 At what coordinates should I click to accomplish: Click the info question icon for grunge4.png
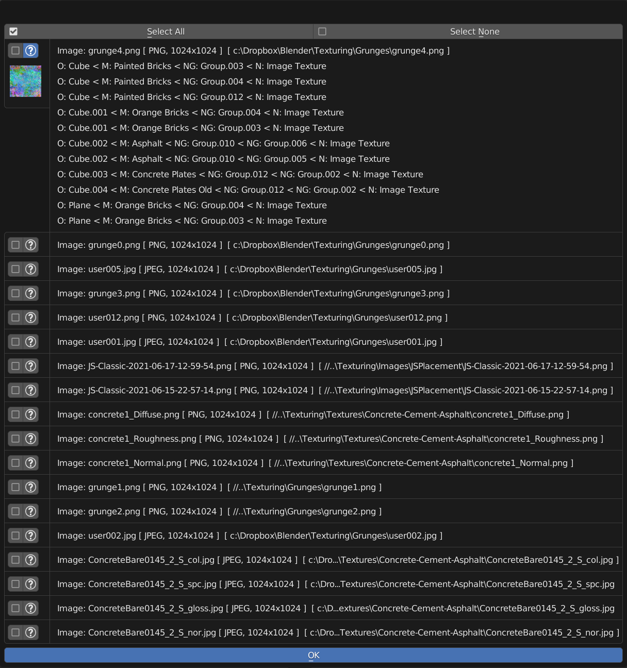(x=31, y=51)
